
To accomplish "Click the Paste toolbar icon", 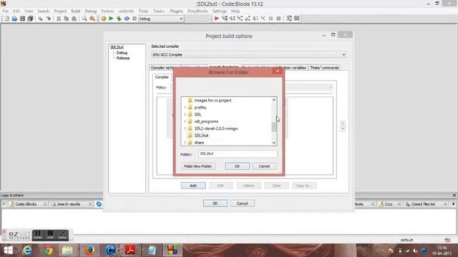I will pos(74,19).
